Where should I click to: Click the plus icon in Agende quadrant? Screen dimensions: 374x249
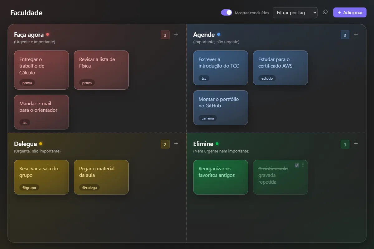[356, 34]
